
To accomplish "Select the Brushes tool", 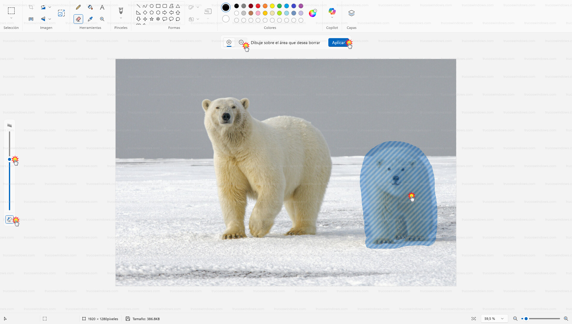I will 121,11.
